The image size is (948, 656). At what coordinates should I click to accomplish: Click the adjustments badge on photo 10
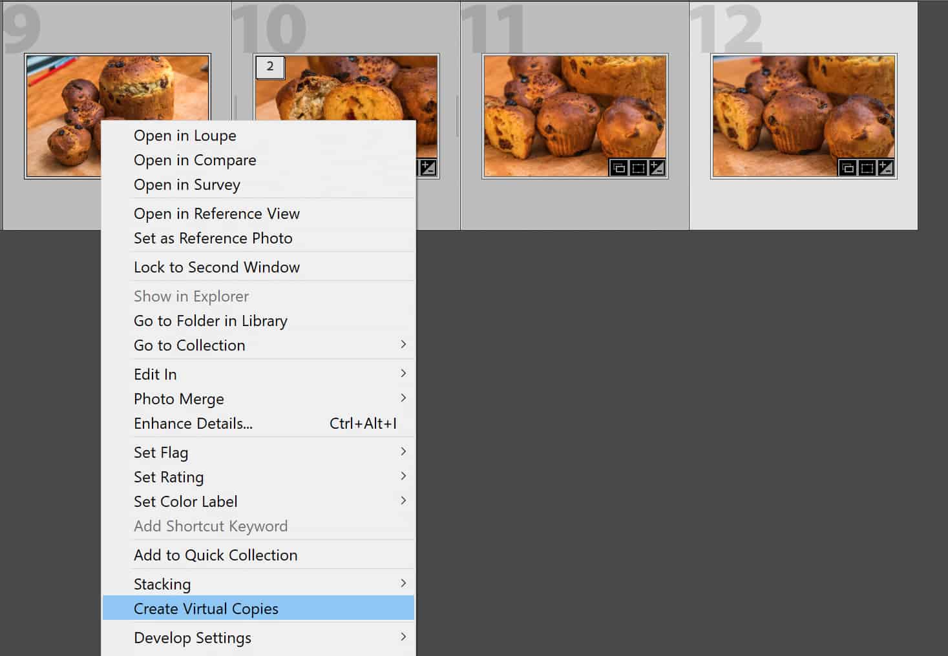click(x=428, y=167)
